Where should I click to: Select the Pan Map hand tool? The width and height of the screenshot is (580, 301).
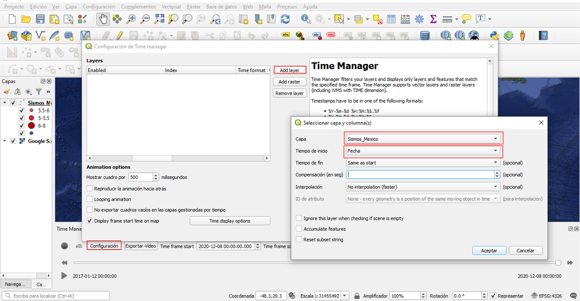(x=103, y=19)
